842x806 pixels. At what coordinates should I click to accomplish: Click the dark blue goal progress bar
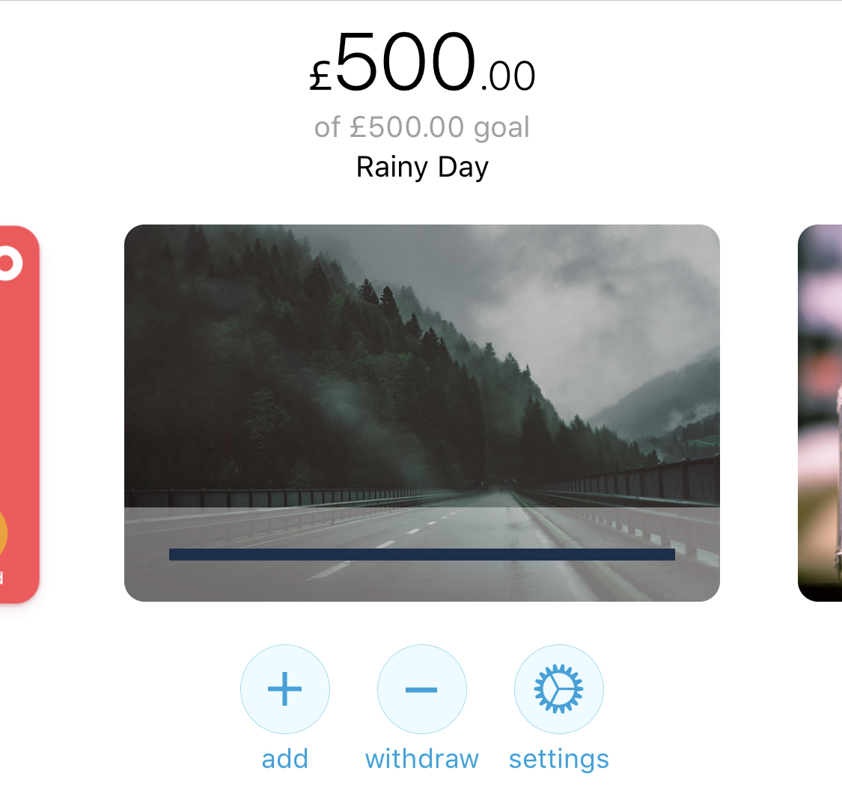click(x=421, y=554)
